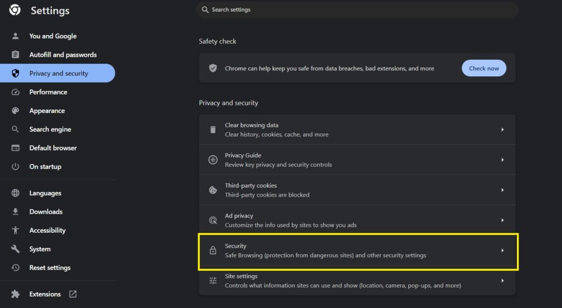562x308 pixels.
Task: Open Clear browsing data row
Action: pyautogui.click(x=357, y=130)
